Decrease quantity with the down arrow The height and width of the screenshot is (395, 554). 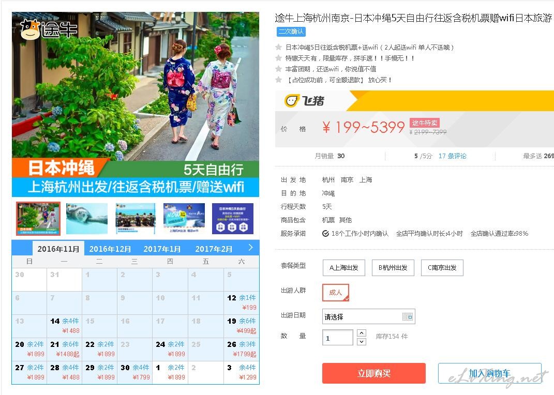point(362,341)
